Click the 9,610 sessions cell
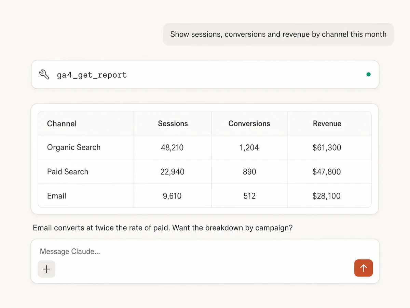 click(x=173, y=196)
